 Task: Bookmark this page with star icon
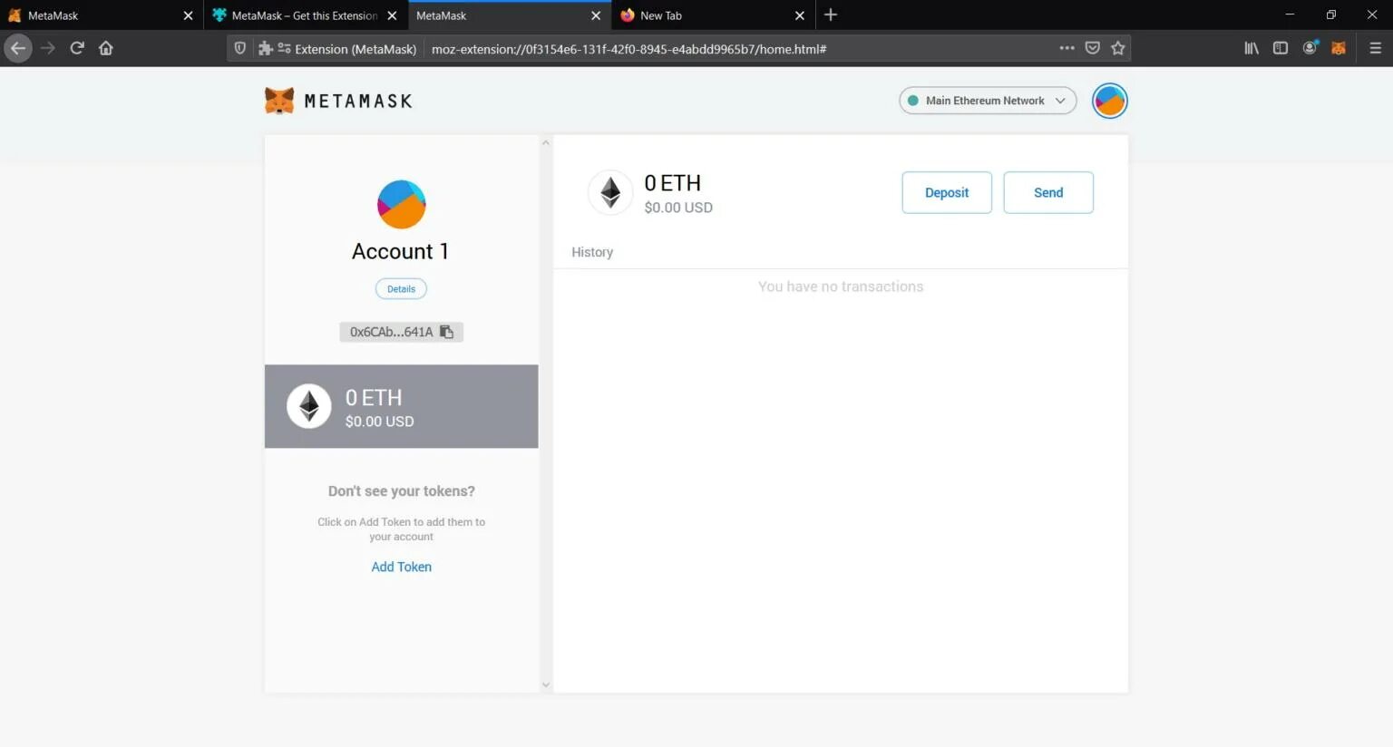[x=1118, y=48]
